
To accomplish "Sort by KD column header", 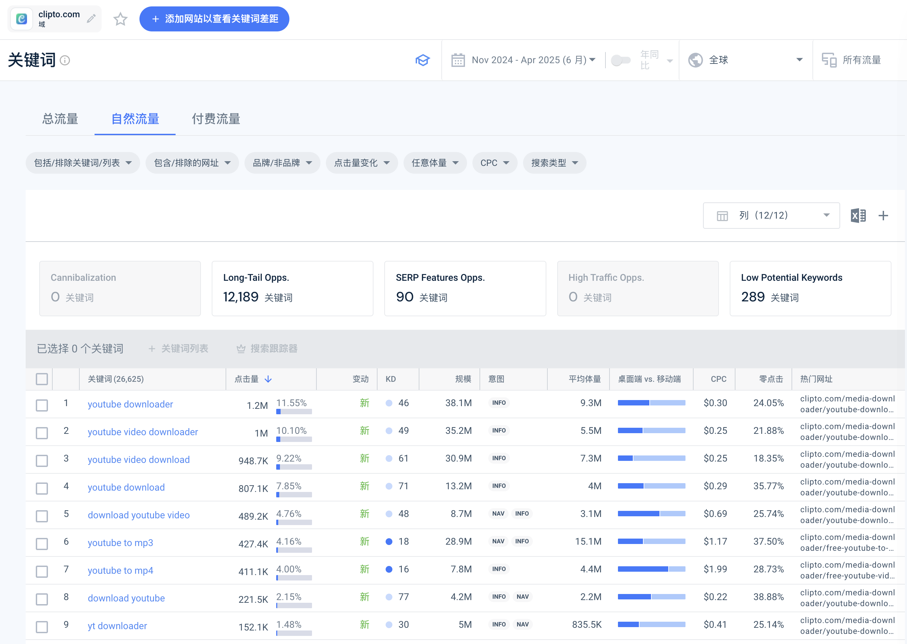I will [391, 379].
